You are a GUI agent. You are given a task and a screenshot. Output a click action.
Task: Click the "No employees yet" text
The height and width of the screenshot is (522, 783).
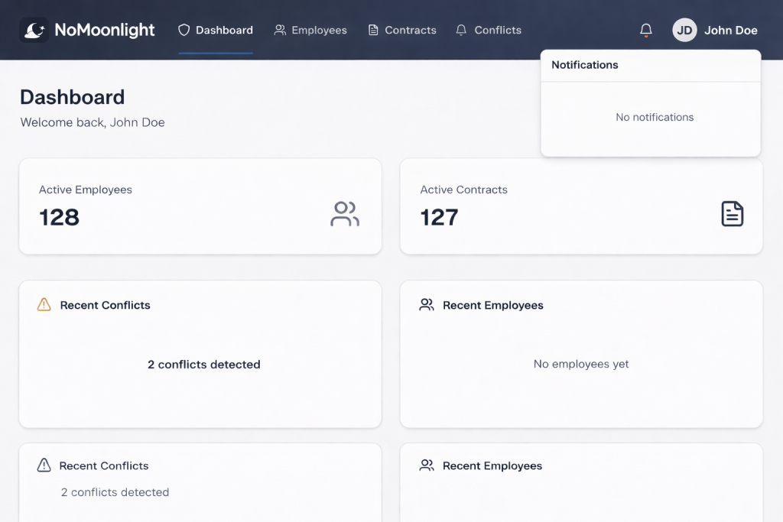pos(581,365)
